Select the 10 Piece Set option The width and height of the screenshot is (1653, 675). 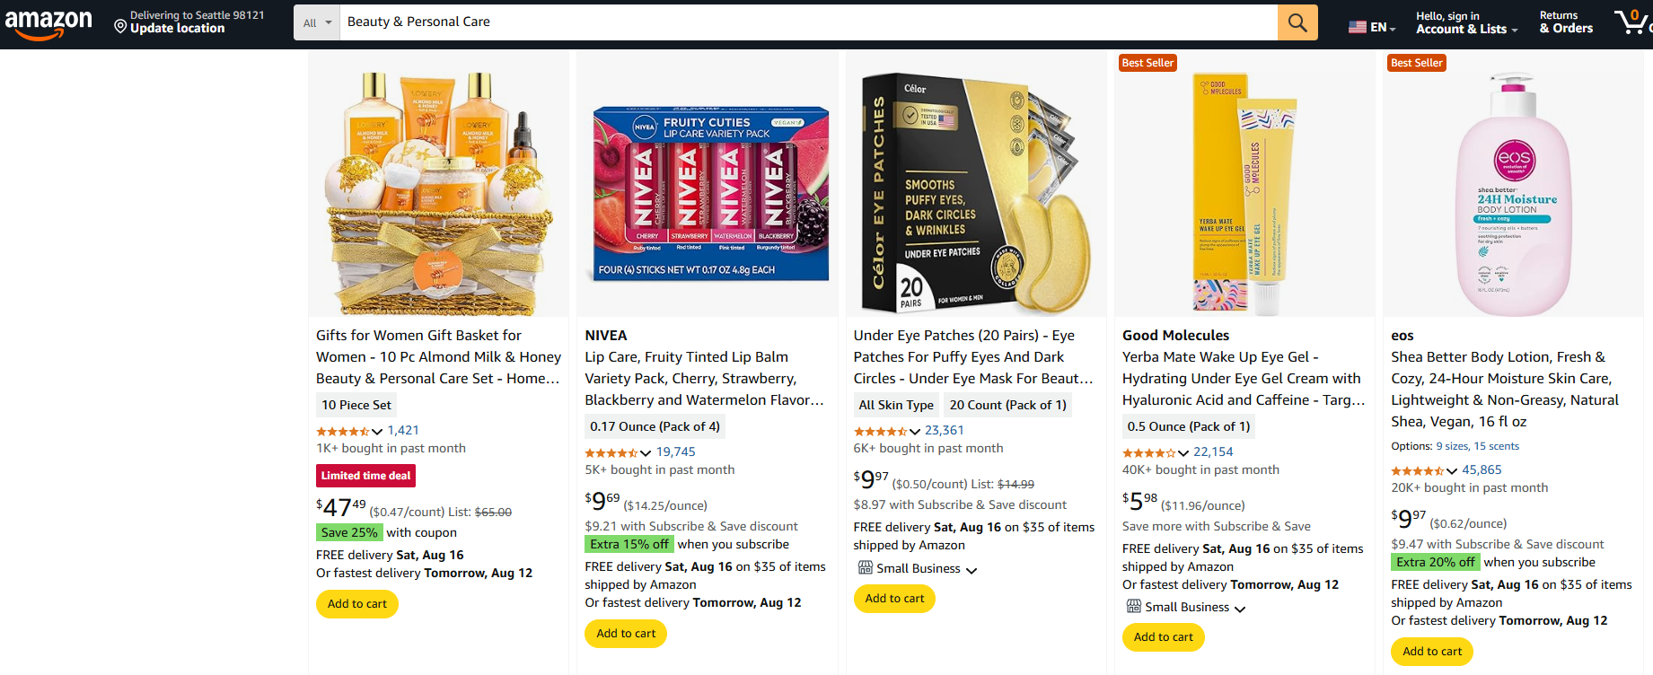tap(356, 405)
